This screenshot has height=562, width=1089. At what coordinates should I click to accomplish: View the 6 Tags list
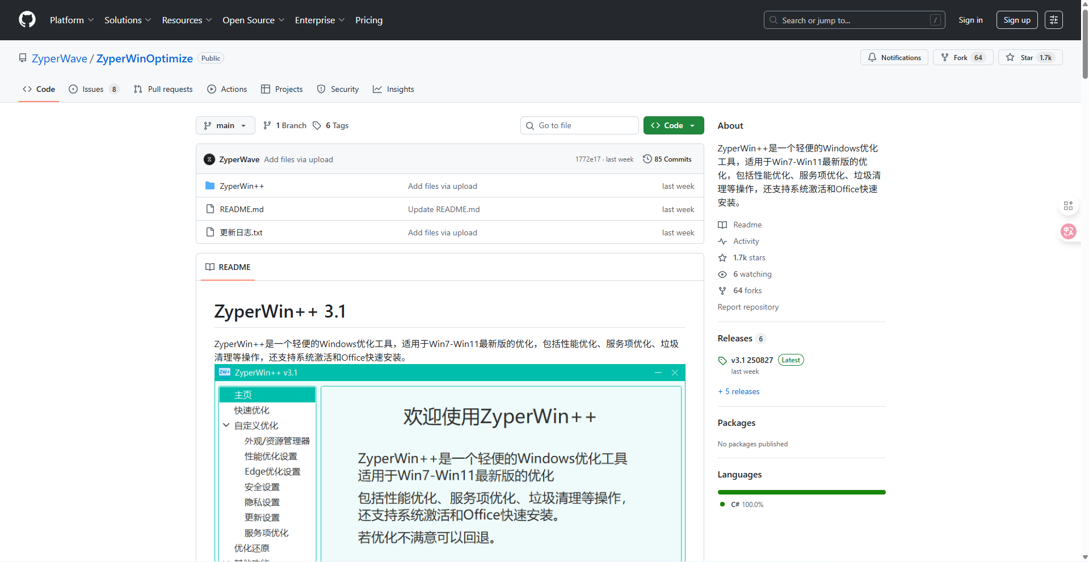click(x=331, y=125)
